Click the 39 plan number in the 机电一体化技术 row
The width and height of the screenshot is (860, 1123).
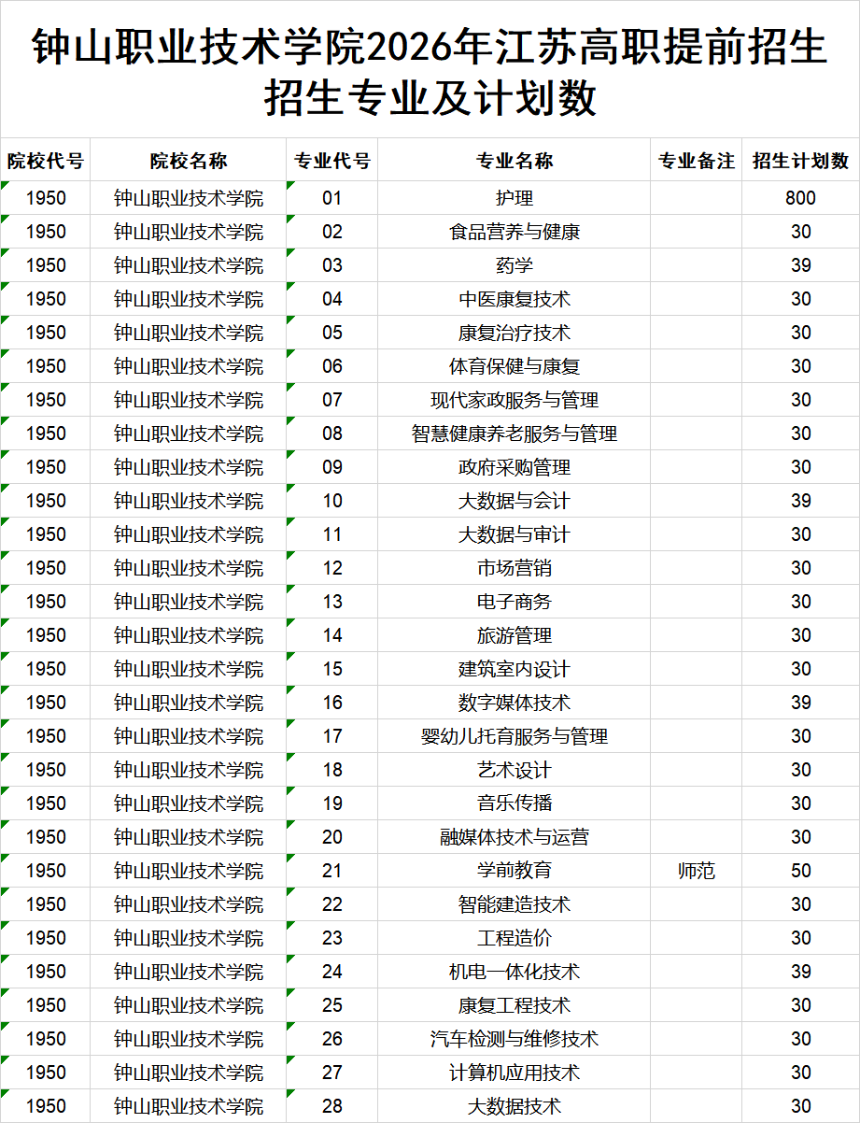pos(801,972)
